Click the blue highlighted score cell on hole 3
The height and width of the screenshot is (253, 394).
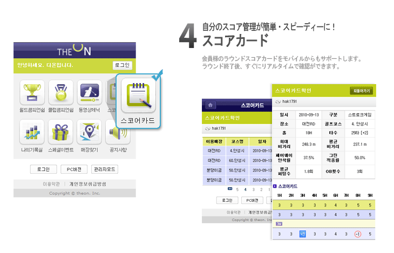pos(302,234)
